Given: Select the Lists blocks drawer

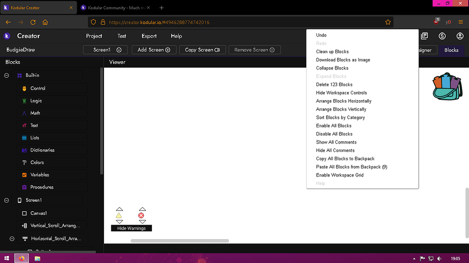Looking at the screenshot, I should pos(52,138).
